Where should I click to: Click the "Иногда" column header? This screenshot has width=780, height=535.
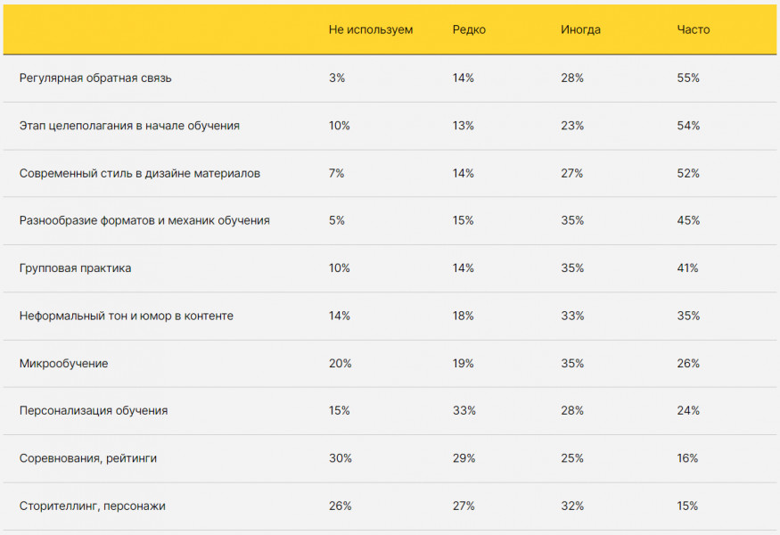580,29
